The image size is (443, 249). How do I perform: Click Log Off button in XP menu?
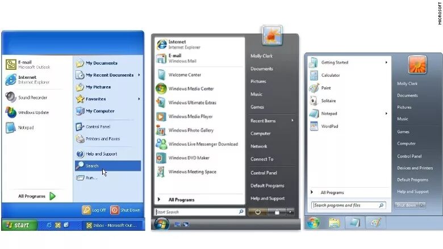coord(94,210)
